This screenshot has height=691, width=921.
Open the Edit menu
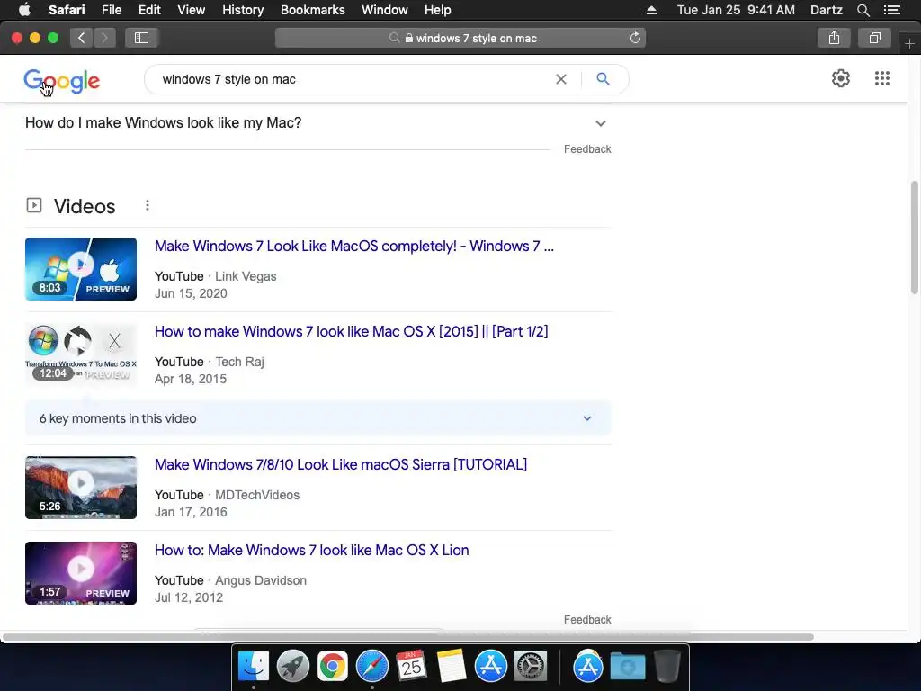coord(149,10)
